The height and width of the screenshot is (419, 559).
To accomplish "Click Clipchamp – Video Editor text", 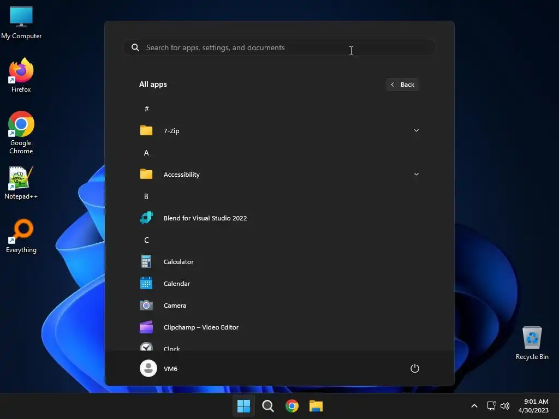I will [201, 327].
